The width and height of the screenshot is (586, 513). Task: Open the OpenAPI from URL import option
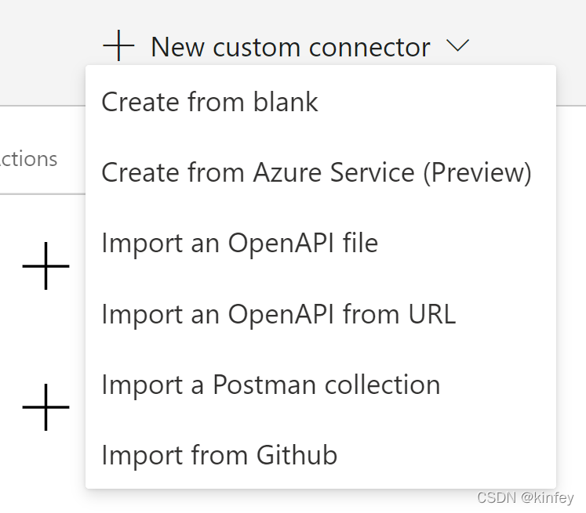(x=278, y=314)
